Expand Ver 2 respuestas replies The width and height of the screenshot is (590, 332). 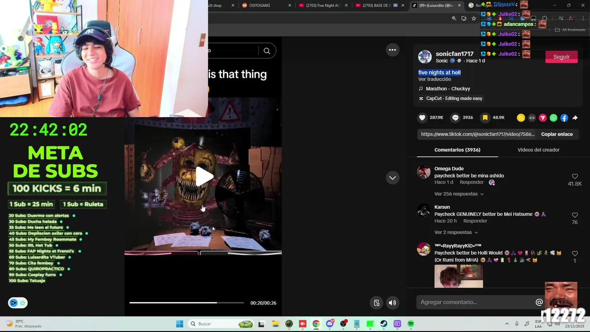pyautogui.click(x=456, y=232)
